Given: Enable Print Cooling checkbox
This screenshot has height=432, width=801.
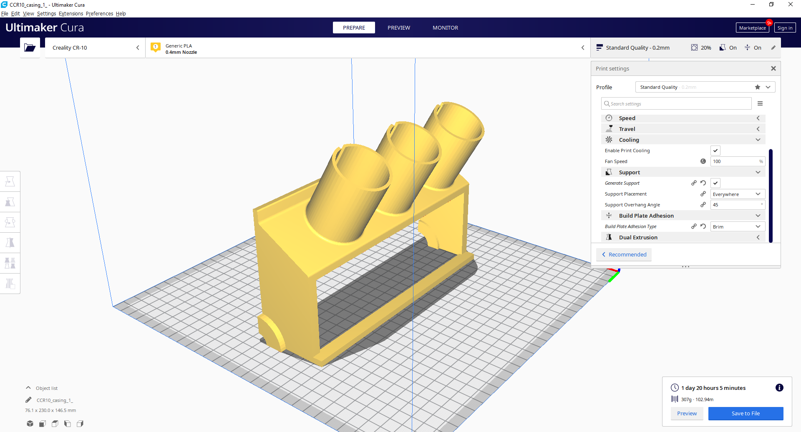Looking at the screenshot, I should click(x=715, y=150).
